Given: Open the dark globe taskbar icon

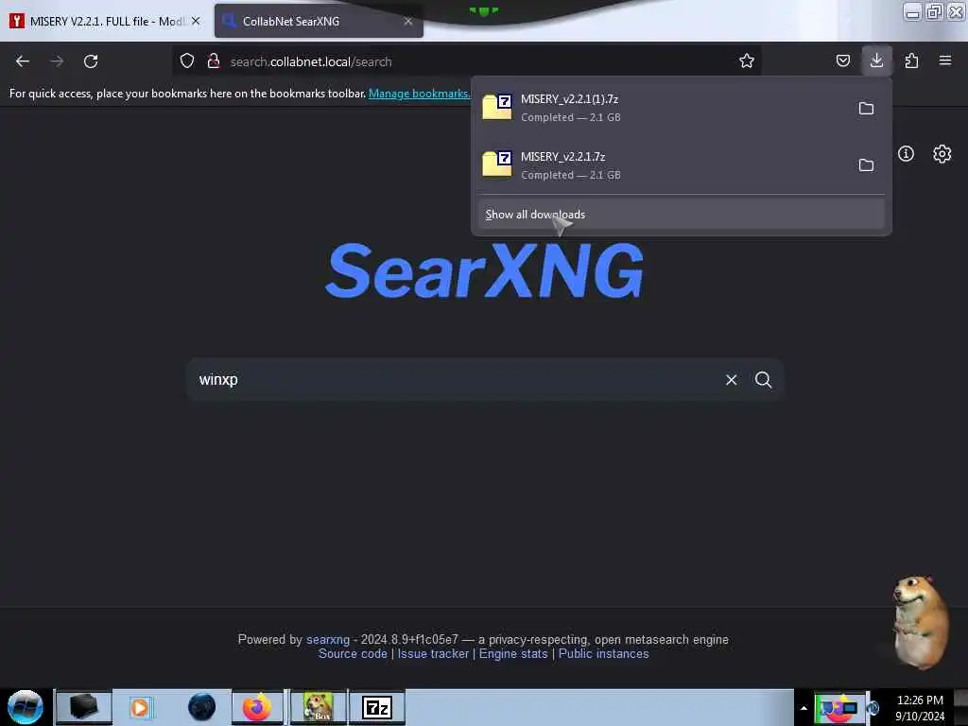Looking at the screenshot, I should click(202, 707).
